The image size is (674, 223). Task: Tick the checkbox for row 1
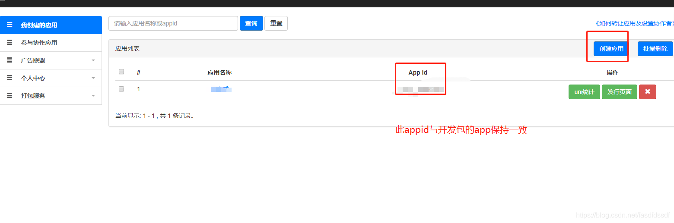[x=121, y=89]
